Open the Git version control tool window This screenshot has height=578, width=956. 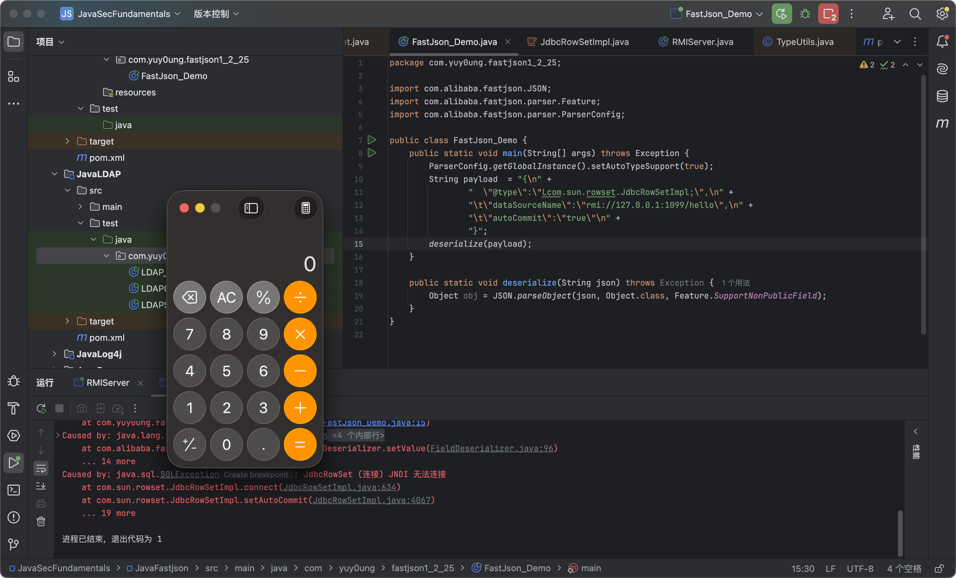pos(14,544)
